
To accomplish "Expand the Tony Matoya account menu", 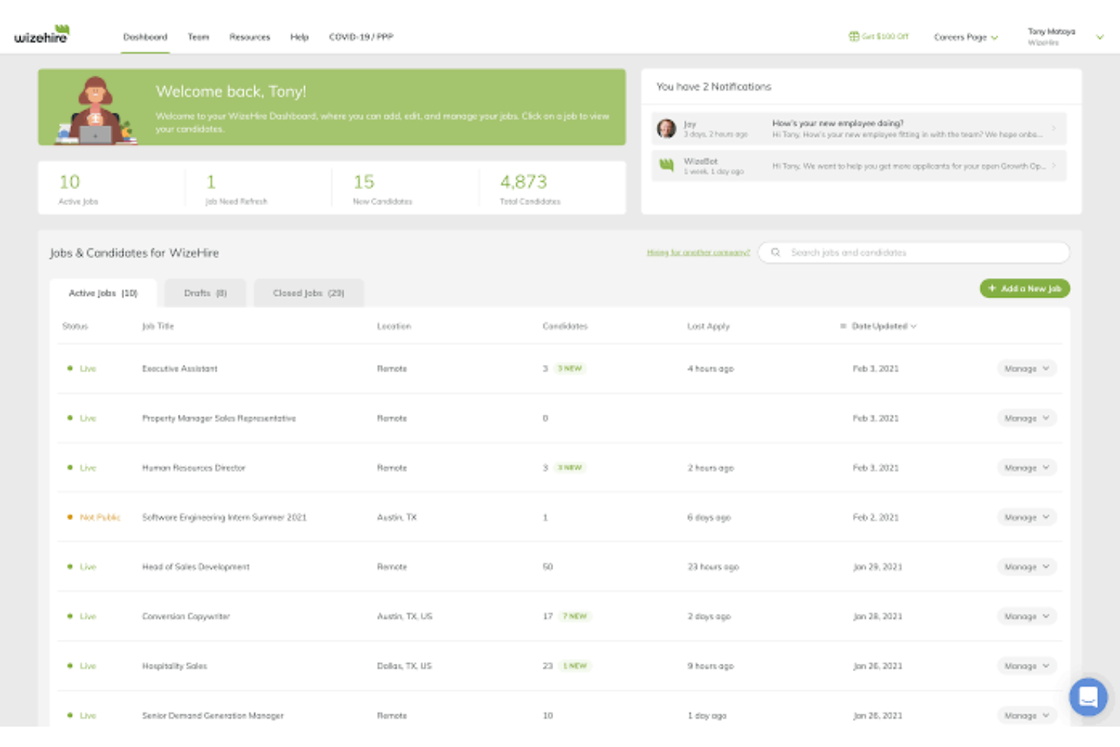I will tap(1066, 37).
